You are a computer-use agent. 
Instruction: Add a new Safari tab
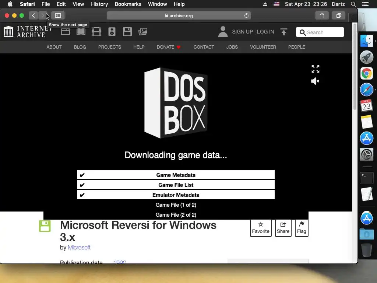coord(353,18)
